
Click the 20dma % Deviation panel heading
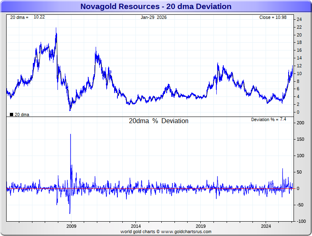click(x=158, y=121)
